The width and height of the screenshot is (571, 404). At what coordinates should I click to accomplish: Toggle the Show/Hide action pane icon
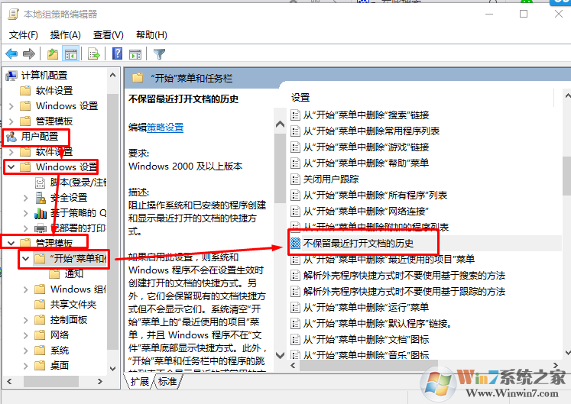click(135, 54)
